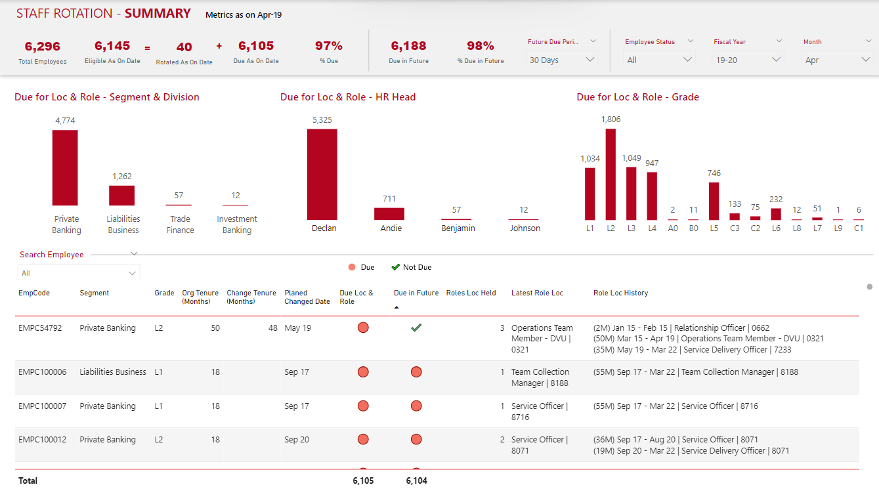The width and height of the screenshot is (879, 491).
Task: Select the Declan bar in HR Head chart
Action: point(322,174)
